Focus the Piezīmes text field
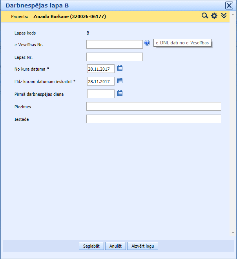 click(x=153, y=106)
